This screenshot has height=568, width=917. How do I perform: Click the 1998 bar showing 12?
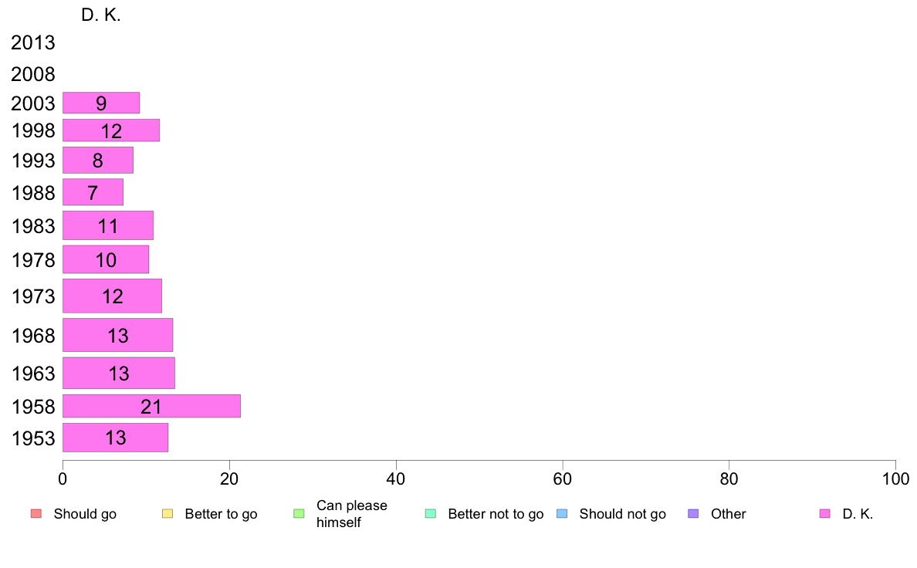pyautogui.click(x=111, y=130)
